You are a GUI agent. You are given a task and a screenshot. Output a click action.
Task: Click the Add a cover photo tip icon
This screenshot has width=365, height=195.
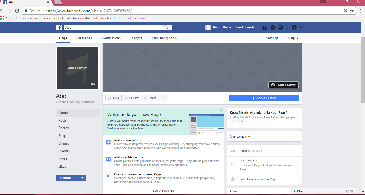click(108, 142)
